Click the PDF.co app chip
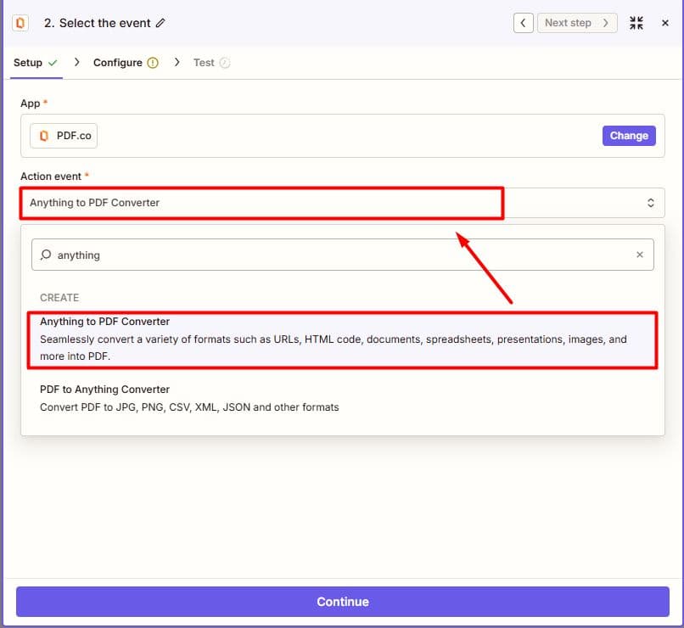The height and width of the screenshot is (628, 684). [64, 136]
